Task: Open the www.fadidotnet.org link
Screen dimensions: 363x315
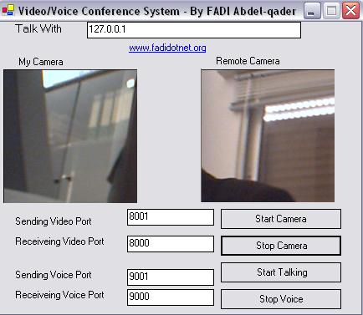Action: 167,48
